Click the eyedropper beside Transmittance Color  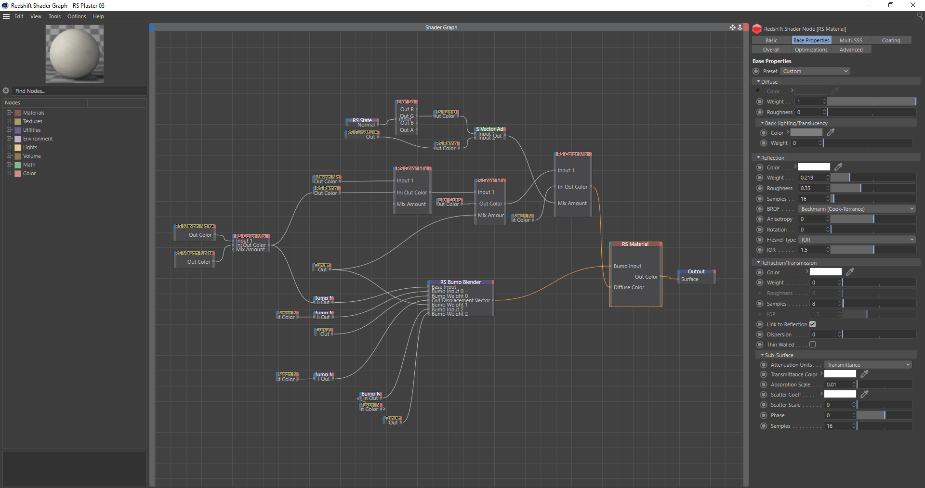point(864,374)
